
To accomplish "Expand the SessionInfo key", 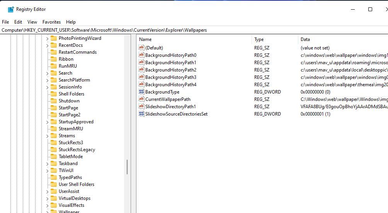I will tap(47, 87).
